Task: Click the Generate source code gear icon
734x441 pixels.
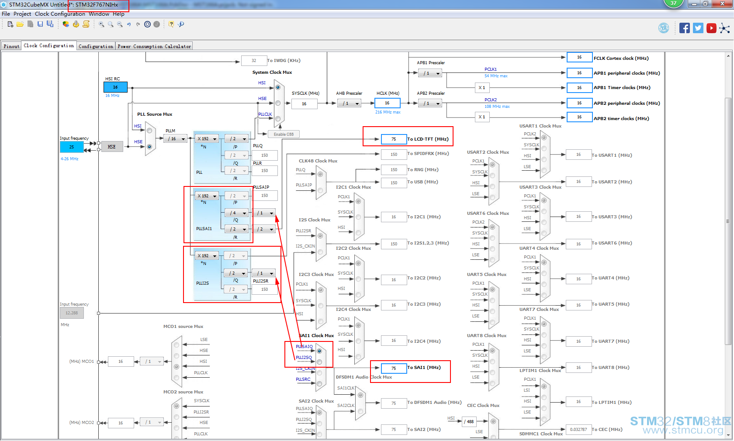Action: click(76, 24)
